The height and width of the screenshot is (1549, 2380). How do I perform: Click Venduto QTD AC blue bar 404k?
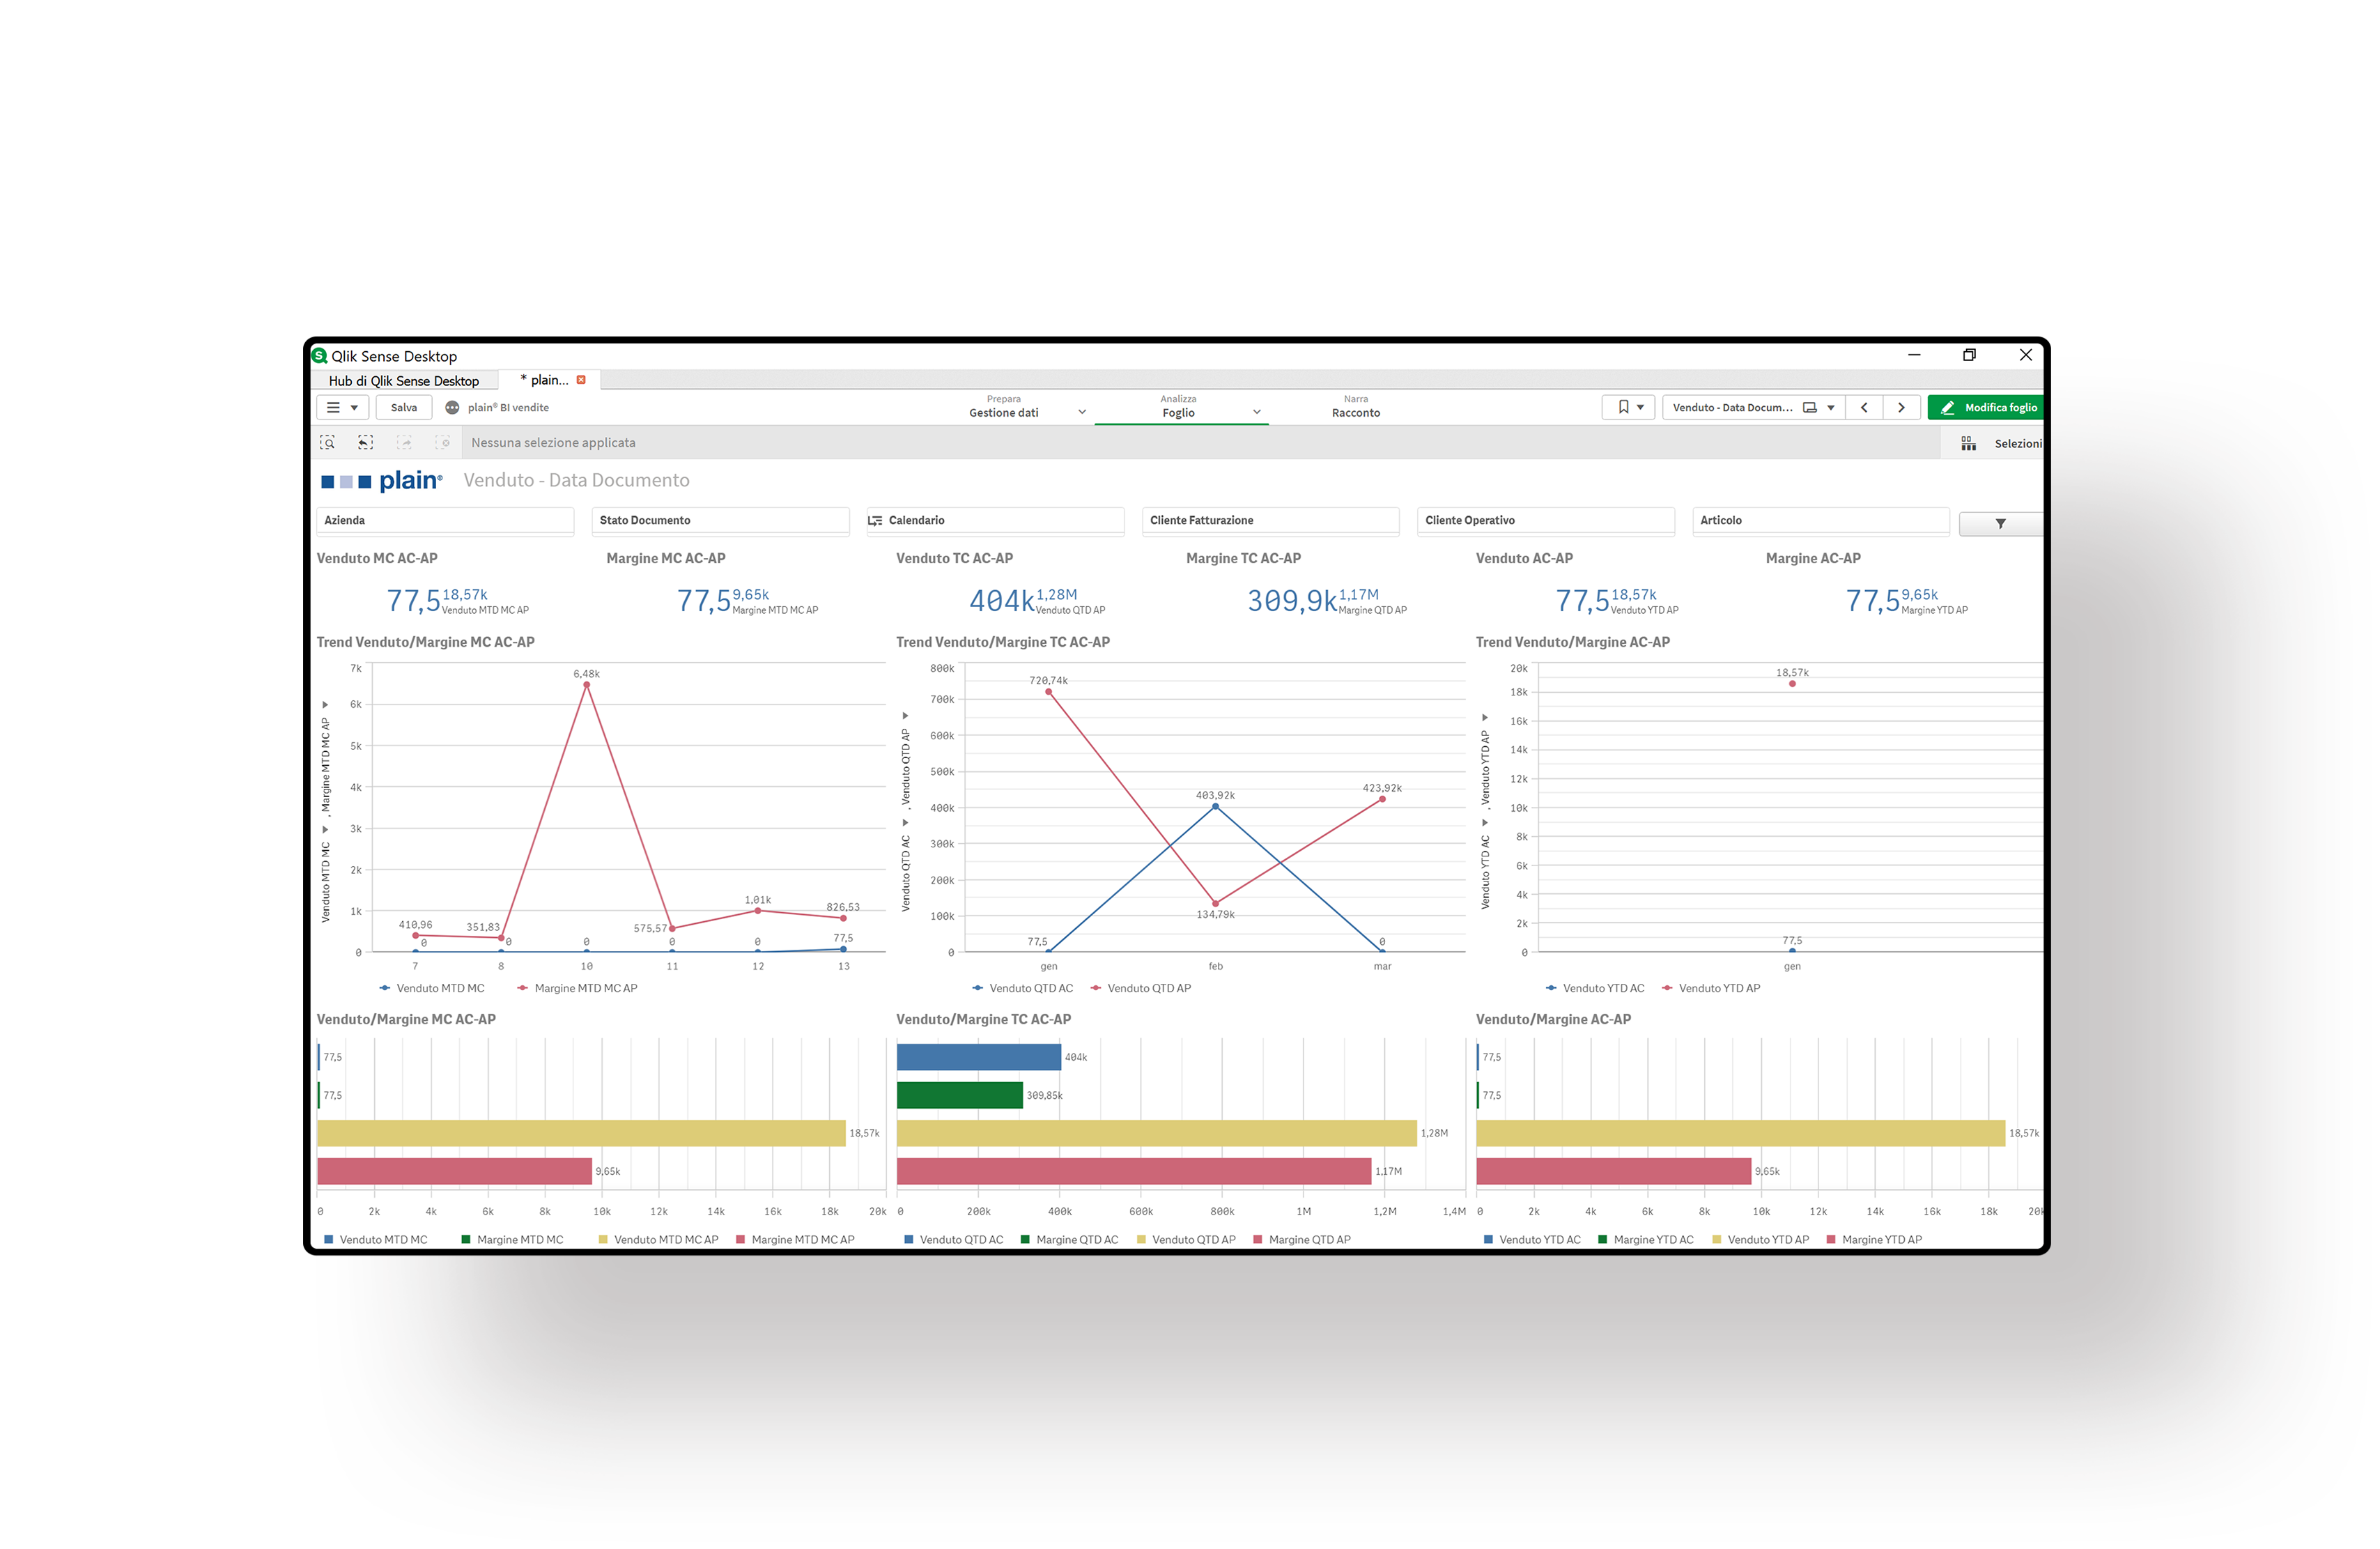click(979, 1057)
